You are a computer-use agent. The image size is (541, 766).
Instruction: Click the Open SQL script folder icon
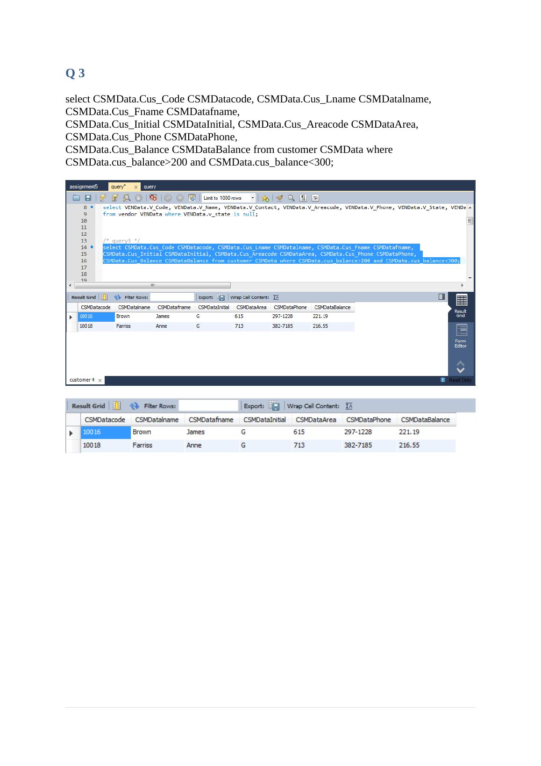coord(76,198)
